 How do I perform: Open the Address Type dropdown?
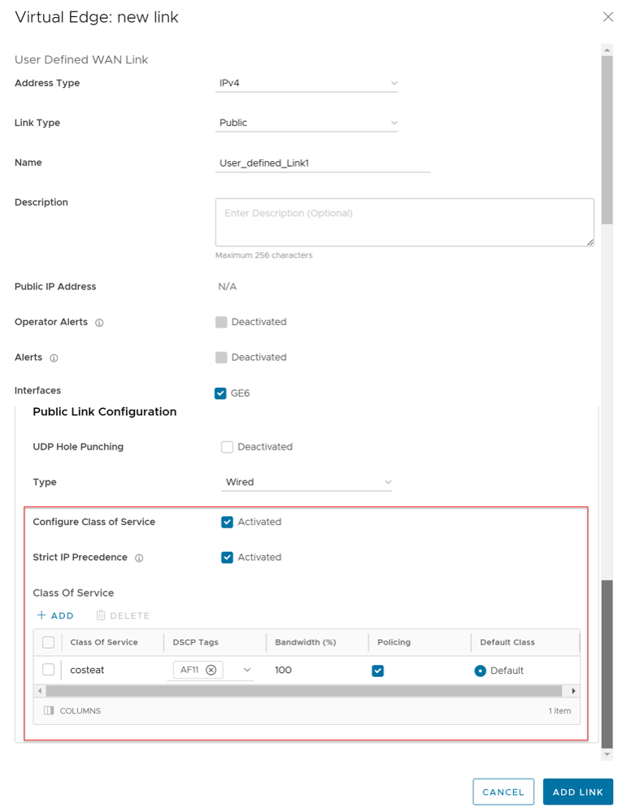307,83
